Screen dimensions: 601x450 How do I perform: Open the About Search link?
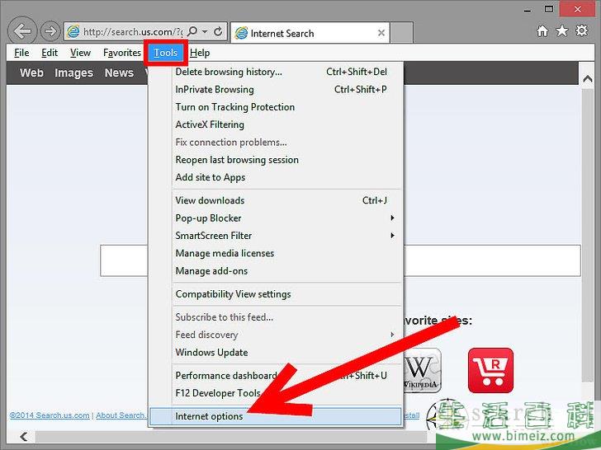point(121,415)
